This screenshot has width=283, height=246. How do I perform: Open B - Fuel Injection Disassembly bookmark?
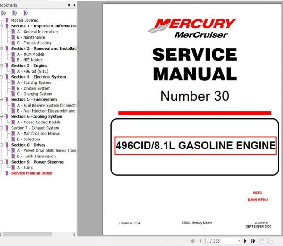[x=46, y=111]
